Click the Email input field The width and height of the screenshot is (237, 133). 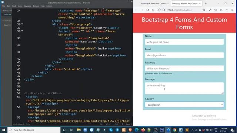click(x=184, y=55)
